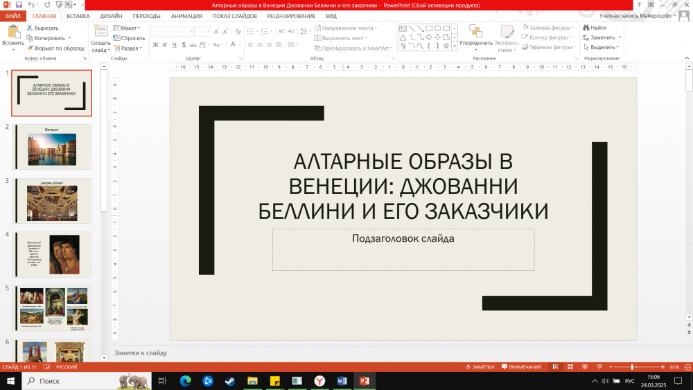Click the Find (Найти) binoculars icon
Viewport: 693px width, 390px height.
coord(594,28)
